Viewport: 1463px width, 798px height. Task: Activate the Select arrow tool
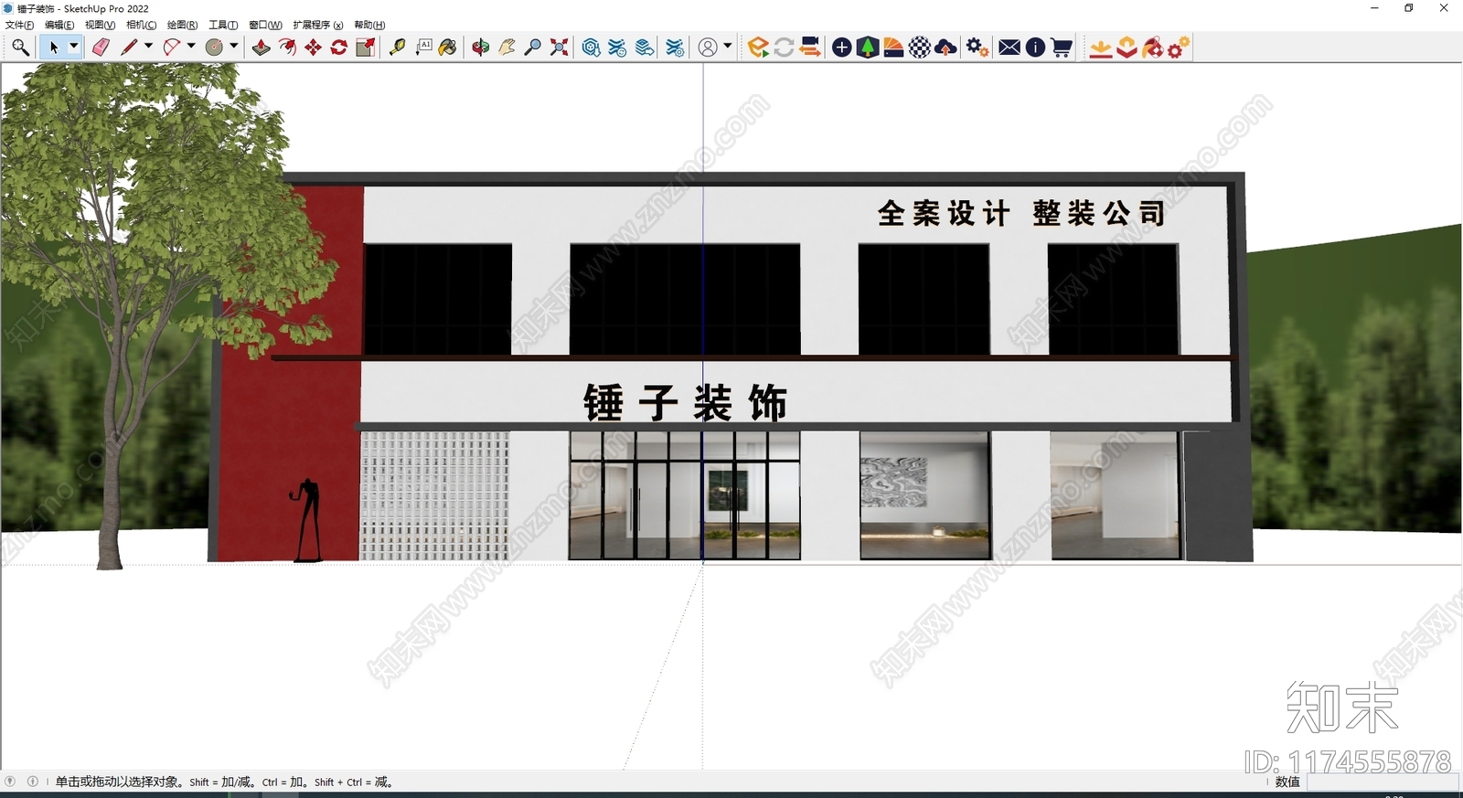click(x=54, y=48)
